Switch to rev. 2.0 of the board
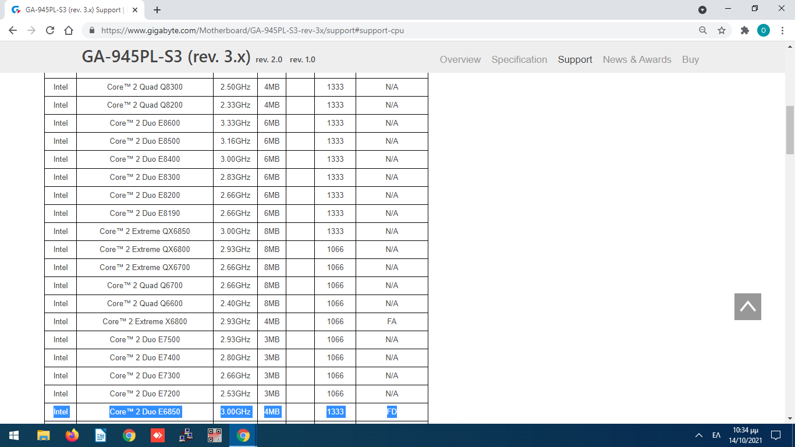795x447 pixels. click(x=269, y=59)
